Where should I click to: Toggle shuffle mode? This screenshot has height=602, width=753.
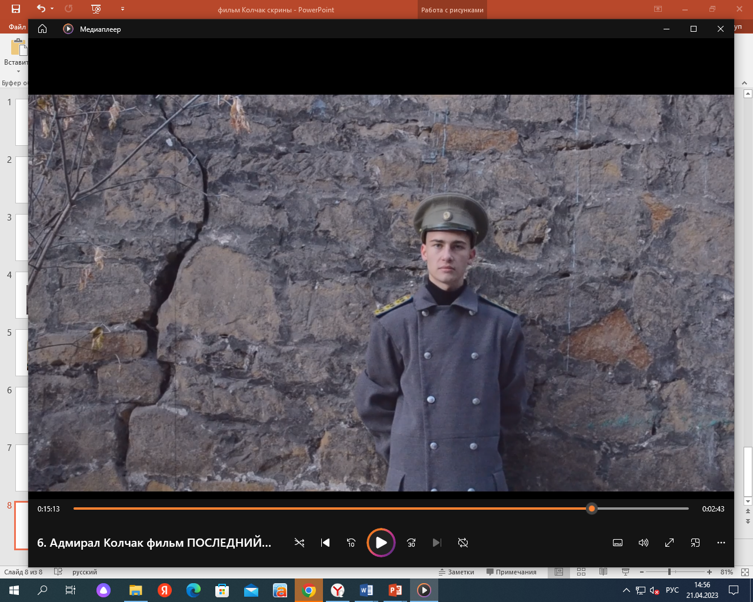pos(299,543)
